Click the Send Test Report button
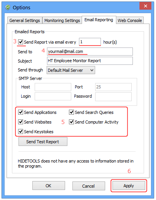The image size is (156, 200). coord(43,142)
